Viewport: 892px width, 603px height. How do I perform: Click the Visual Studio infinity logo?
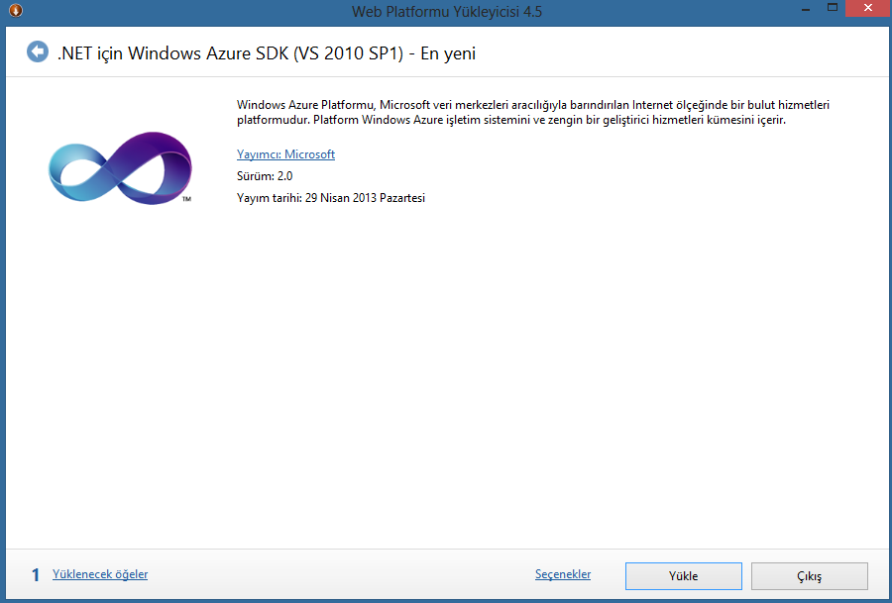[120, 168]
